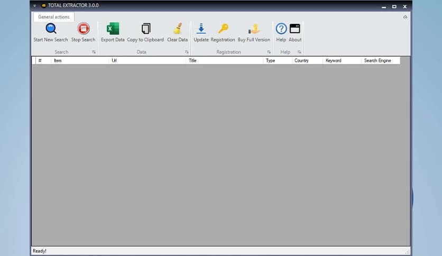
Task: Click the resize grip in status bar corner
Action: [407, 251]
